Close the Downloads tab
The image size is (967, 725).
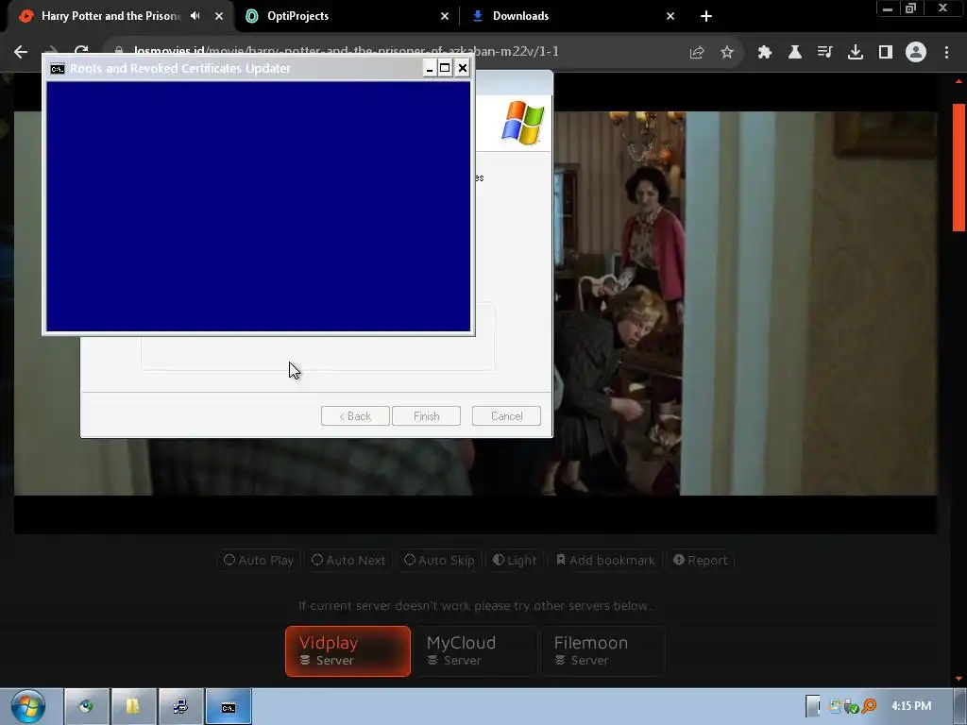(x=670, y=16)
